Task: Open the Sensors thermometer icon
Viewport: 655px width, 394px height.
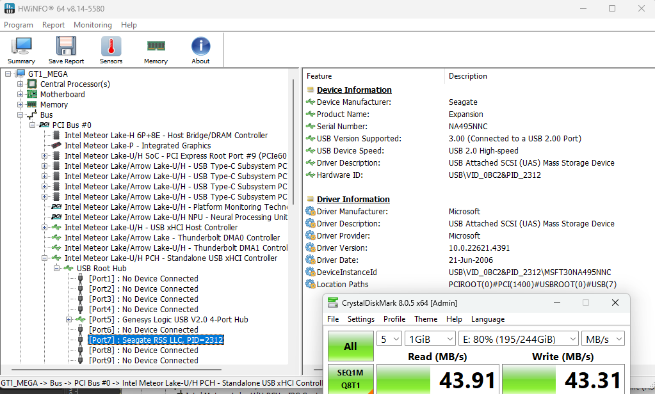Action: pyautogui.click(x=111, y=50)
